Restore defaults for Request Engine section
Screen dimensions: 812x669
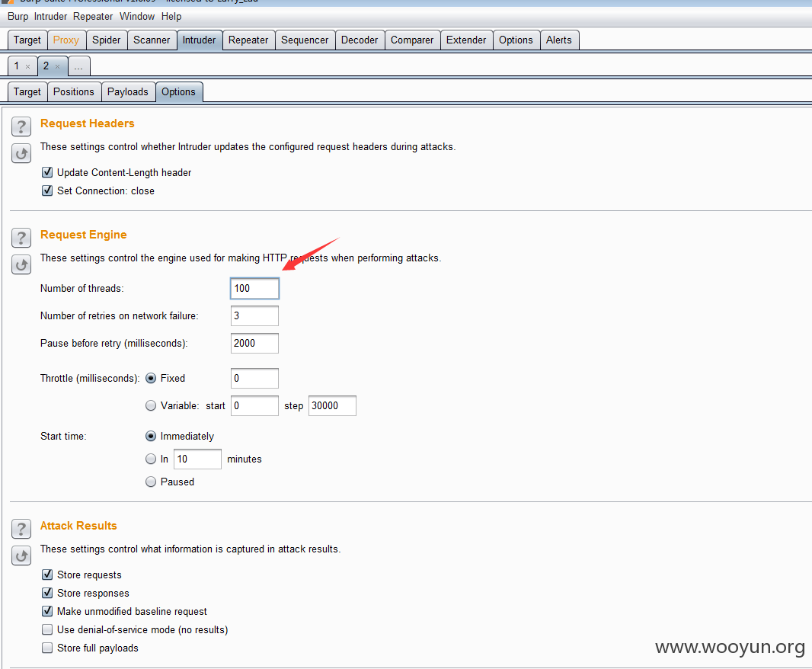click(21, 265)
